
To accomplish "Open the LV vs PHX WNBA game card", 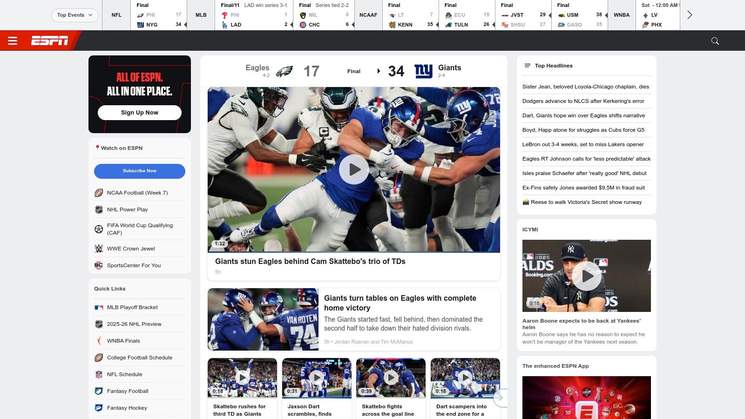I will [x=658, y=15].
